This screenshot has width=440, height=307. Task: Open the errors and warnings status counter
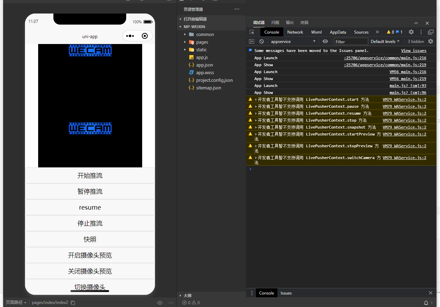191,302
